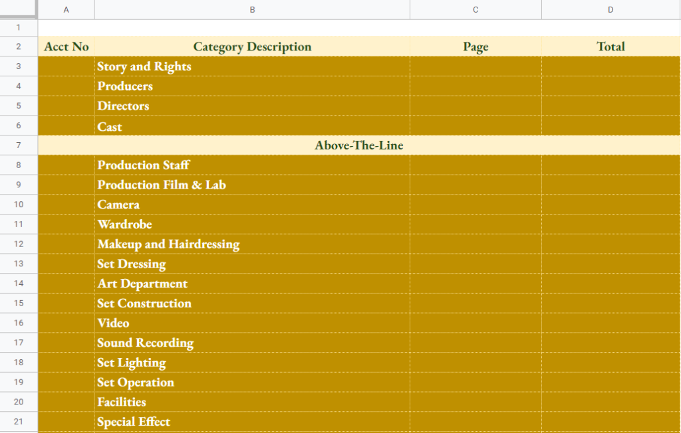Click row number 7

coord(19,145)
